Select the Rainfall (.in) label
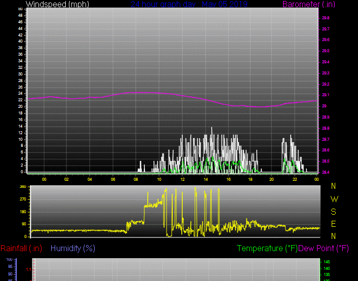This screenshot has height=281, width=358. click(21, 248)
